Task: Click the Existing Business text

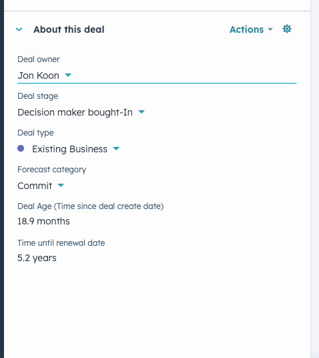Action: [x=69, y=149]
